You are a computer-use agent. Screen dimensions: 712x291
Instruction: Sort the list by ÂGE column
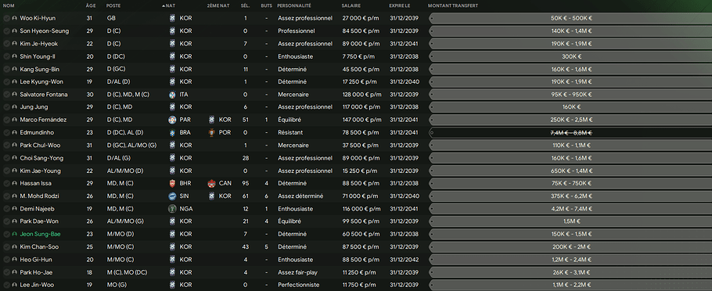pyautogui.click(x=91, y=6)
